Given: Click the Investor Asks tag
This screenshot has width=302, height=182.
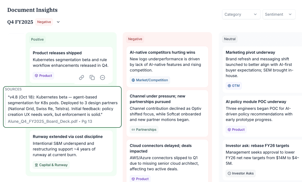Looking at the screenshot, I should coord(240,173).
